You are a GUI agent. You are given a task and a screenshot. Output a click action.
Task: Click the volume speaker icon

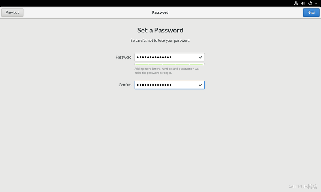(x=303, y=3)
